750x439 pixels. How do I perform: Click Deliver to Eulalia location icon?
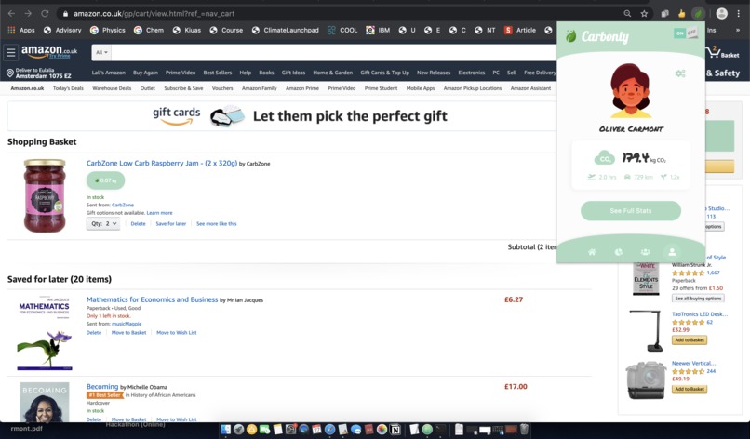point(9,73)
